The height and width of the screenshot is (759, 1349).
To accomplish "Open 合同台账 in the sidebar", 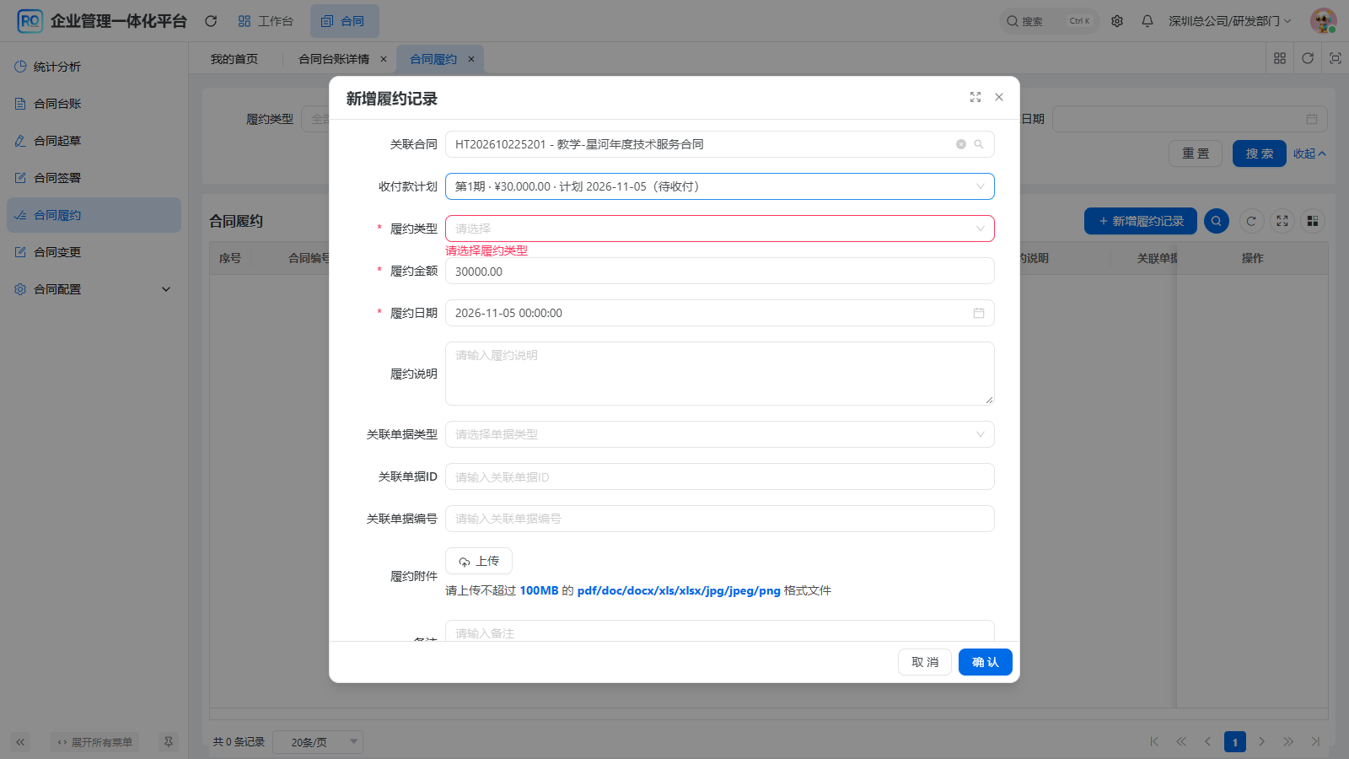I will tap(94, 104).
